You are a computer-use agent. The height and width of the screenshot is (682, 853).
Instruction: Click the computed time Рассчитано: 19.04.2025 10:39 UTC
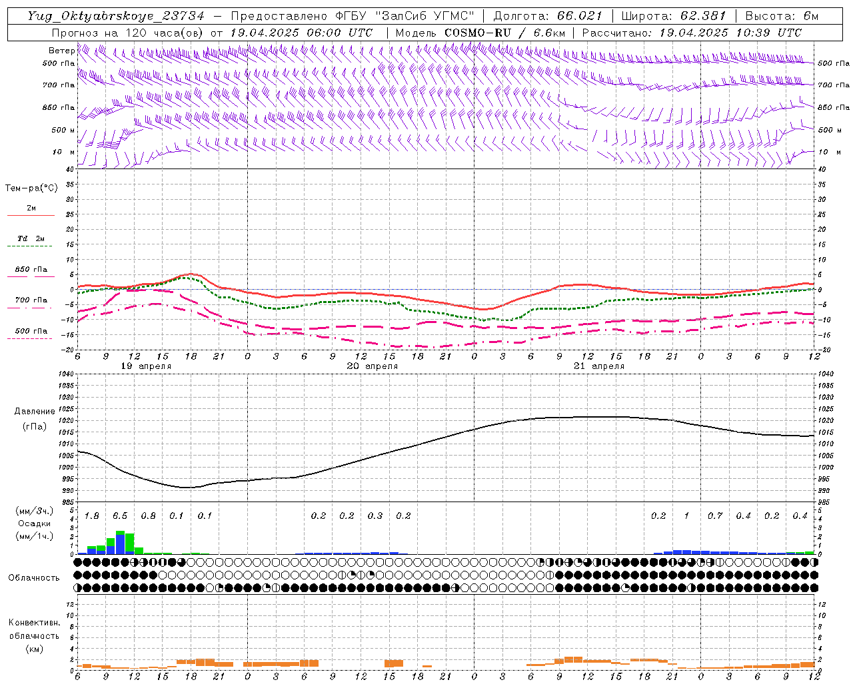[692, 33]
